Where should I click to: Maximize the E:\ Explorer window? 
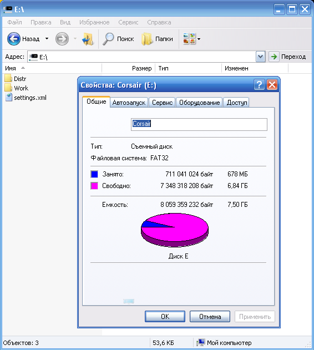(292, 9)
